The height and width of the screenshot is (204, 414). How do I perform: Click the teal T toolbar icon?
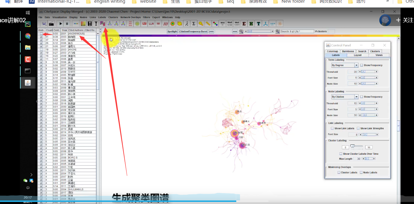click(258, 23)
